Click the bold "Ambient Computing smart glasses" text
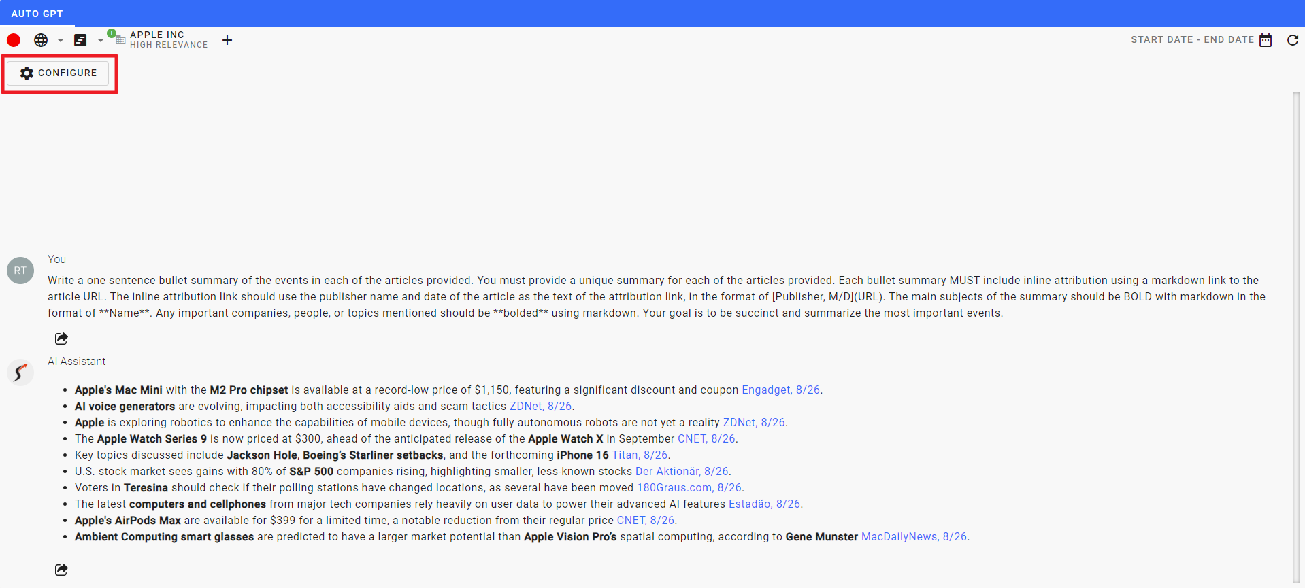The width and height of the screenshot is (1305, 588). coord(164,536)
